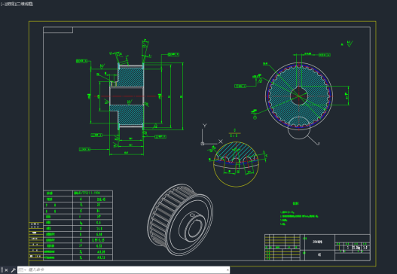The image size is (397, 274).
Task: Select the surface roughness symbol top-right
Action: tap(350, 44)
